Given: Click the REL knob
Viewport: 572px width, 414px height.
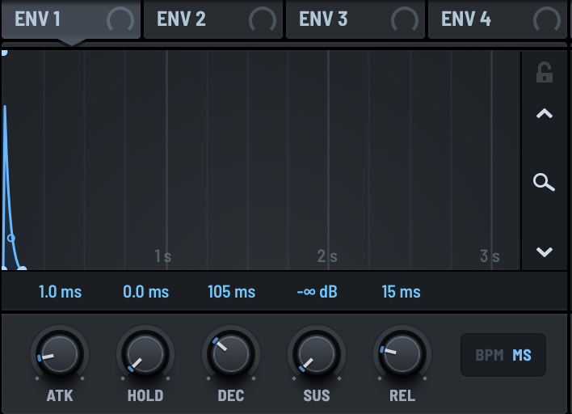Looking at the screenshot, I should tap(402, 354).
